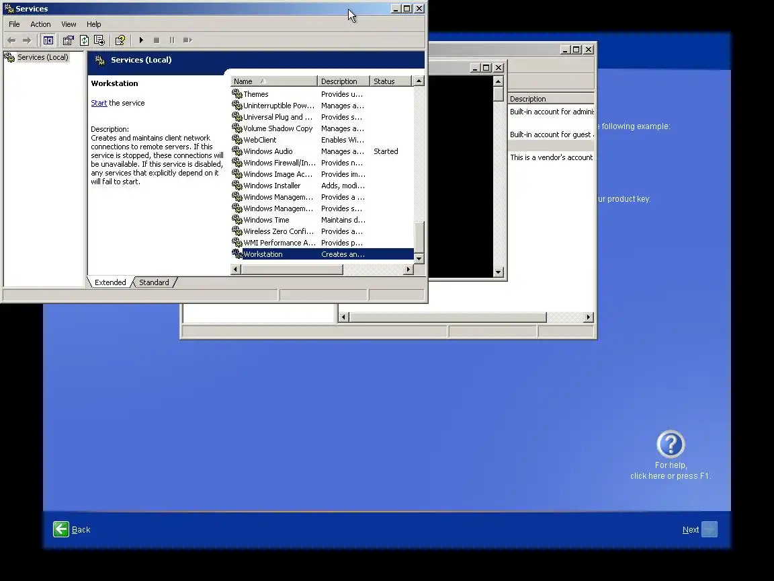Screen dimensions: 774x581
Task: Click the Started status of Windows Audio
Action: [x=386, y=151]
